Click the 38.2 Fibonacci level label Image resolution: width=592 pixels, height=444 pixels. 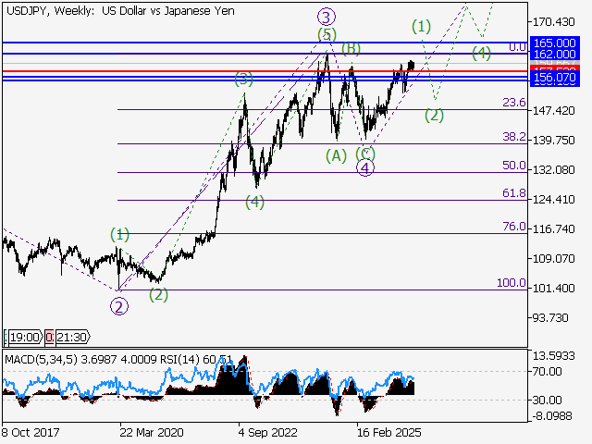point(513,136)
